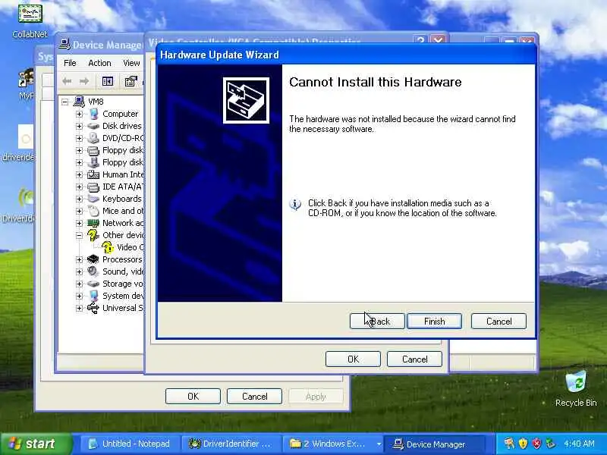Viewport: 607px width, 455px height.
Task: Expand the Universal Serial Bus node
Action: click(79, 308)
